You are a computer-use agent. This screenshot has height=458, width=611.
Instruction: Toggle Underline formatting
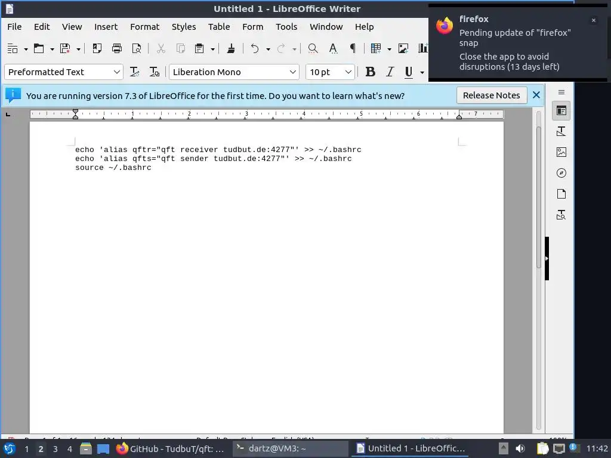pos(408,72)
